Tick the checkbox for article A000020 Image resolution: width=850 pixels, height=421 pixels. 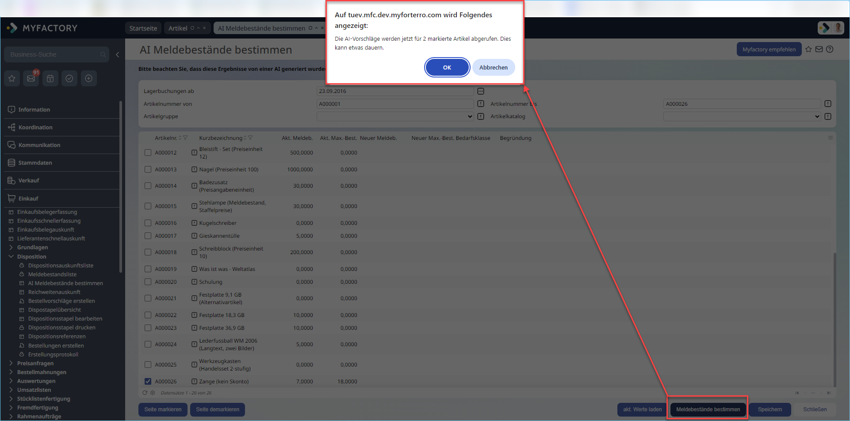148,282
